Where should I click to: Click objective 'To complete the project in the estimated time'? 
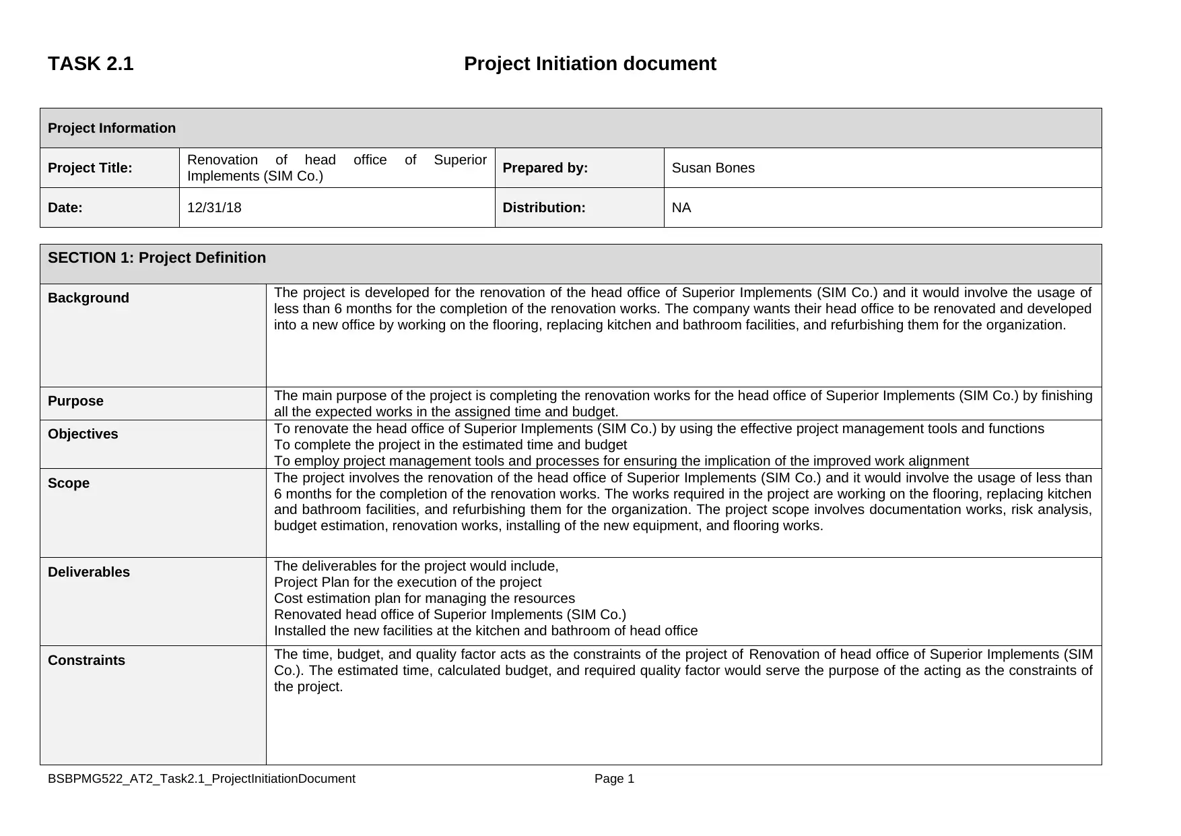(450, 445)
